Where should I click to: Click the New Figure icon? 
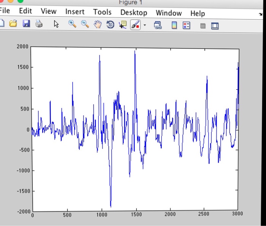tap(2, 23)
